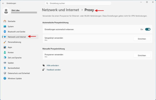156x100 pixels.
Task: Open Personalisierung settings
Action: click(20, 42)
